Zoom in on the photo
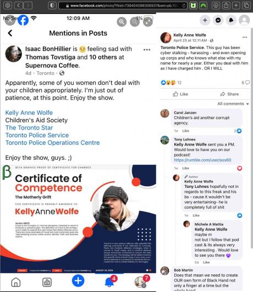Screen dimensions: 253x292 122,22
